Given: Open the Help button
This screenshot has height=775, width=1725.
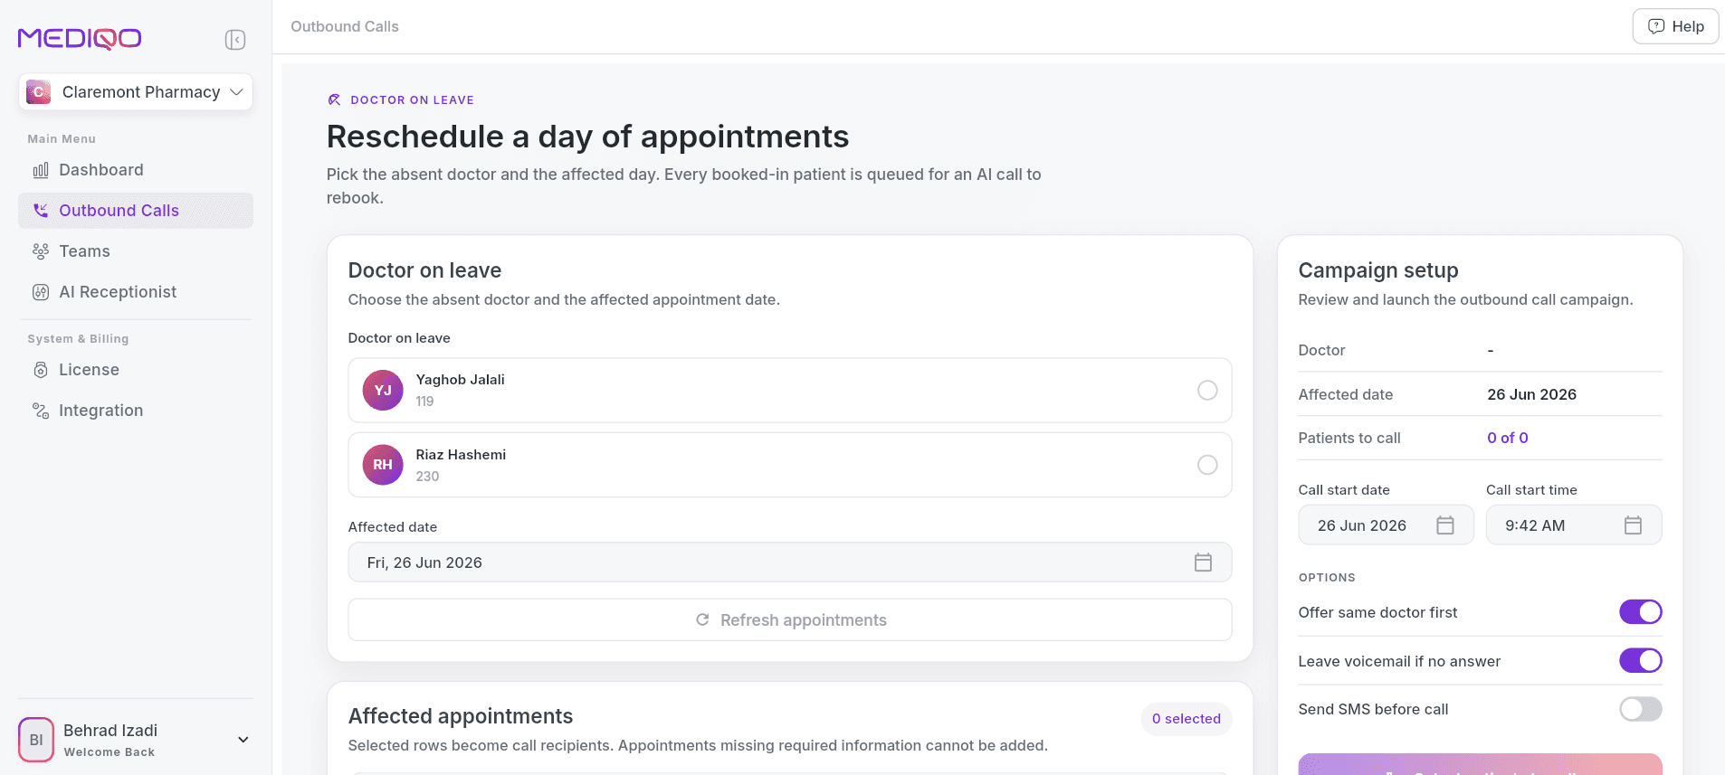Looking at the screenshot, I should [1675, 26].
